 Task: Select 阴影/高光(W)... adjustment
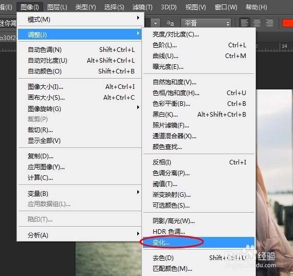click(x=198, y=221)
